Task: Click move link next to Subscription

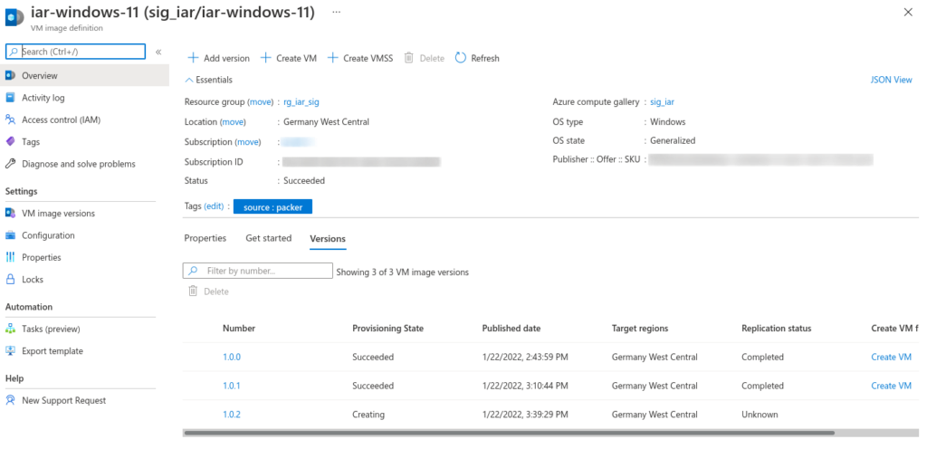Action: click(248, 142)
